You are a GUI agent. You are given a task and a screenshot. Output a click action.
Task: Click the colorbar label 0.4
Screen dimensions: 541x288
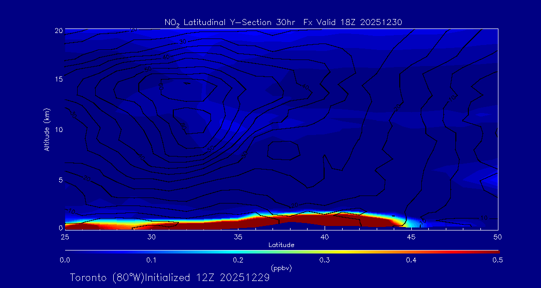click(x=411, y=260)
